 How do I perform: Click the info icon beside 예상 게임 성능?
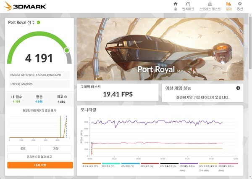click(x=238, y=88)
